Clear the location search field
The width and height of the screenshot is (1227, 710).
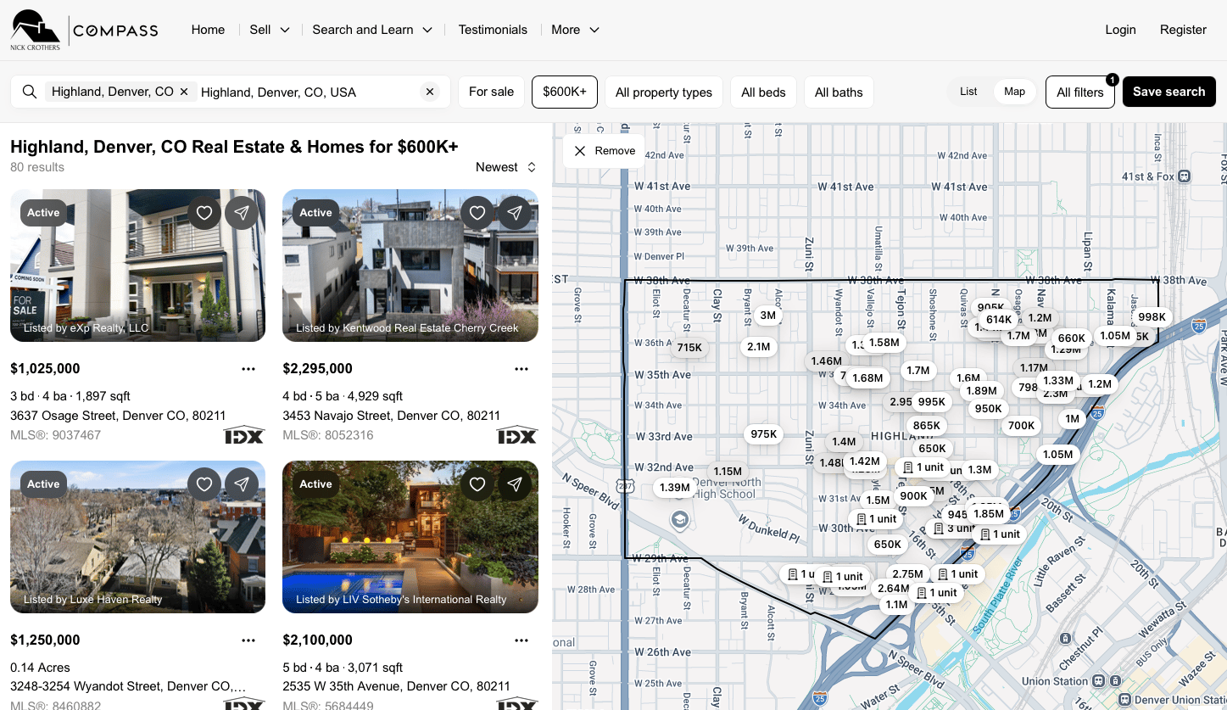(430, 92)
